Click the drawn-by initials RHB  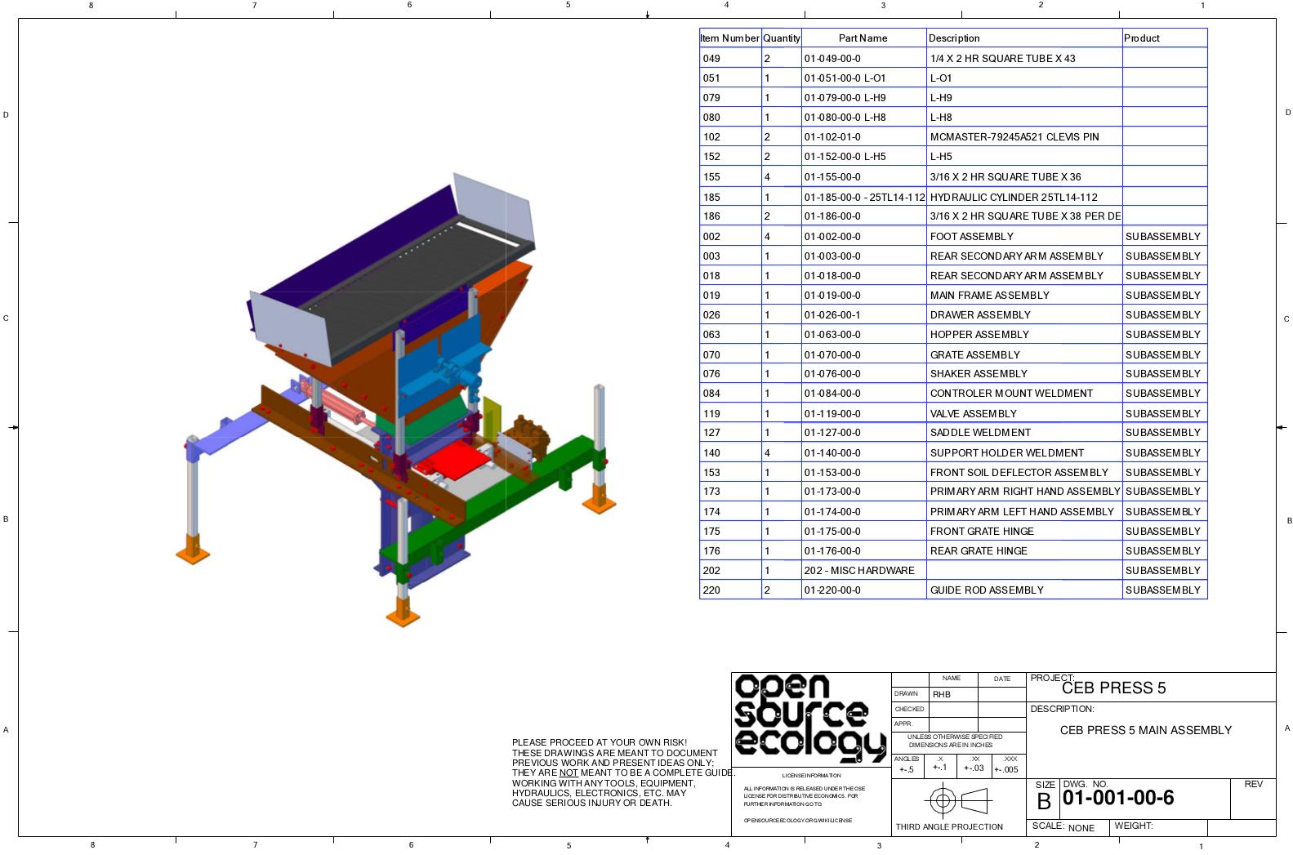(942, 695)
